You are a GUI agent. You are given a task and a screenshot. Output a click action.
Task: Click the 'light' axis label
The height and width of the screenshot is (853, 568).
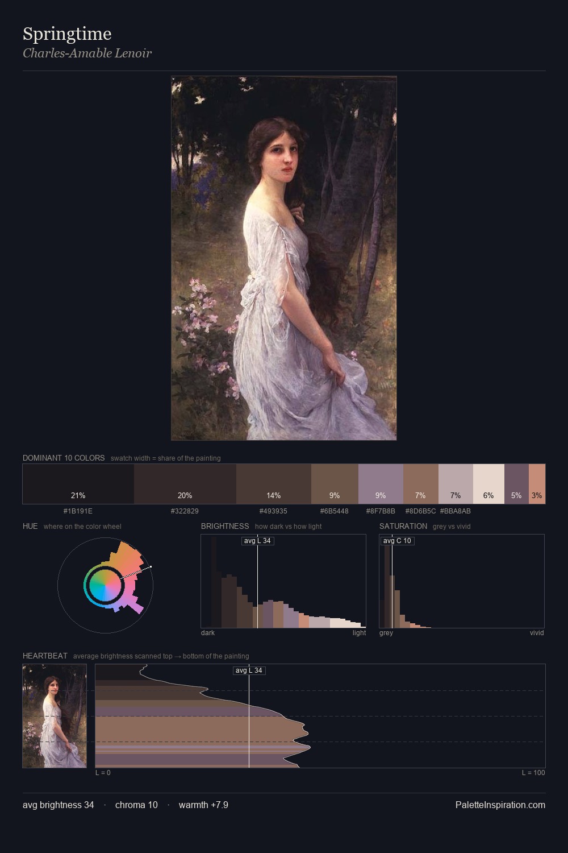[359, 633]
